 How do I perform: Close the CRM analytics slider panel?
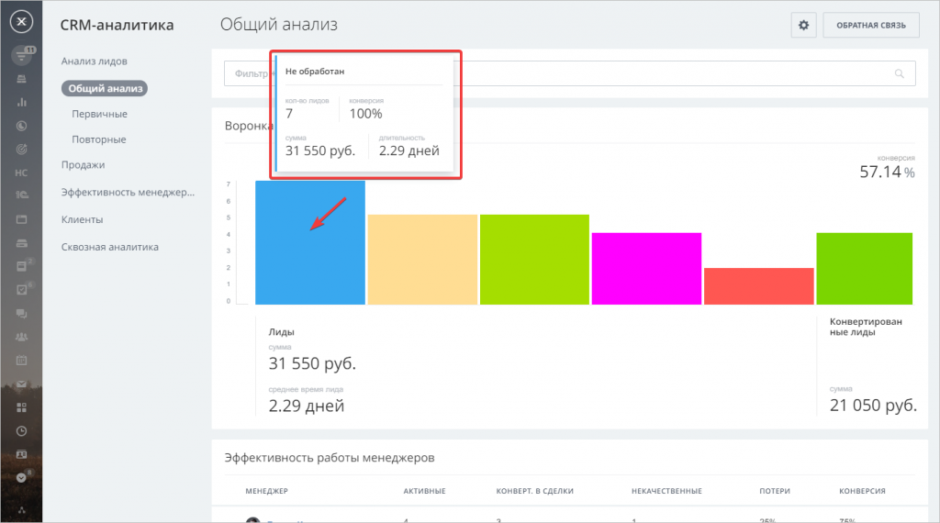point(22,22)
